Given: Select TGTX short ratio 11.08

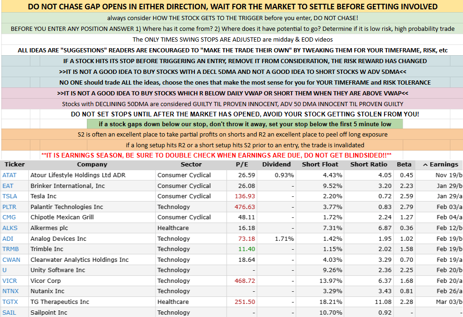Looking at the screenshot, I should (x=383, y=302).
